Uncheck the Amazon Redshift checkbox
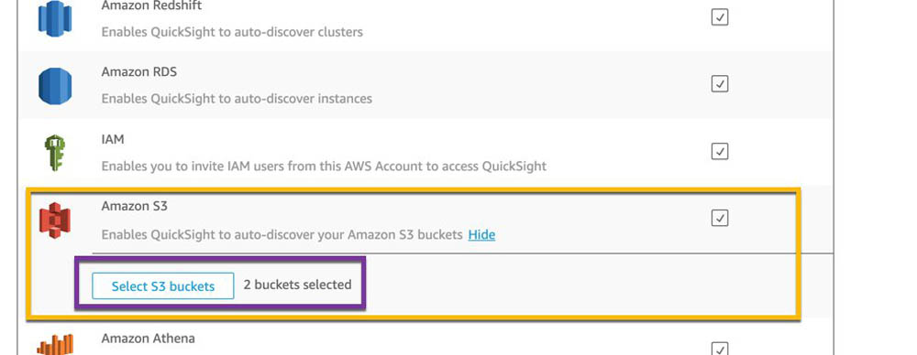917x355 pixels. pos(719,17)
